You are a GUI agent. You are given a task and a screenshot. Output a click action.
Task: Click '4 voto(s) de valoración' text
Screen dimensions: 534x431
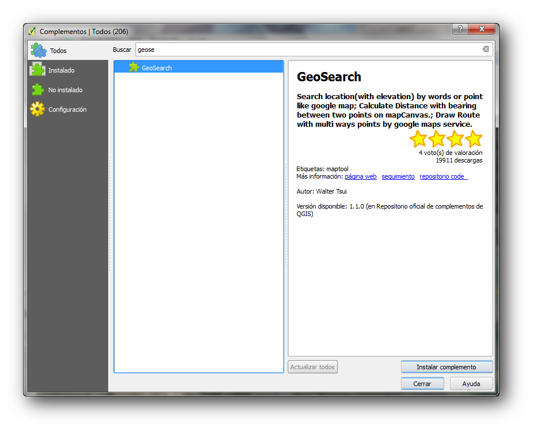[450, 153]
